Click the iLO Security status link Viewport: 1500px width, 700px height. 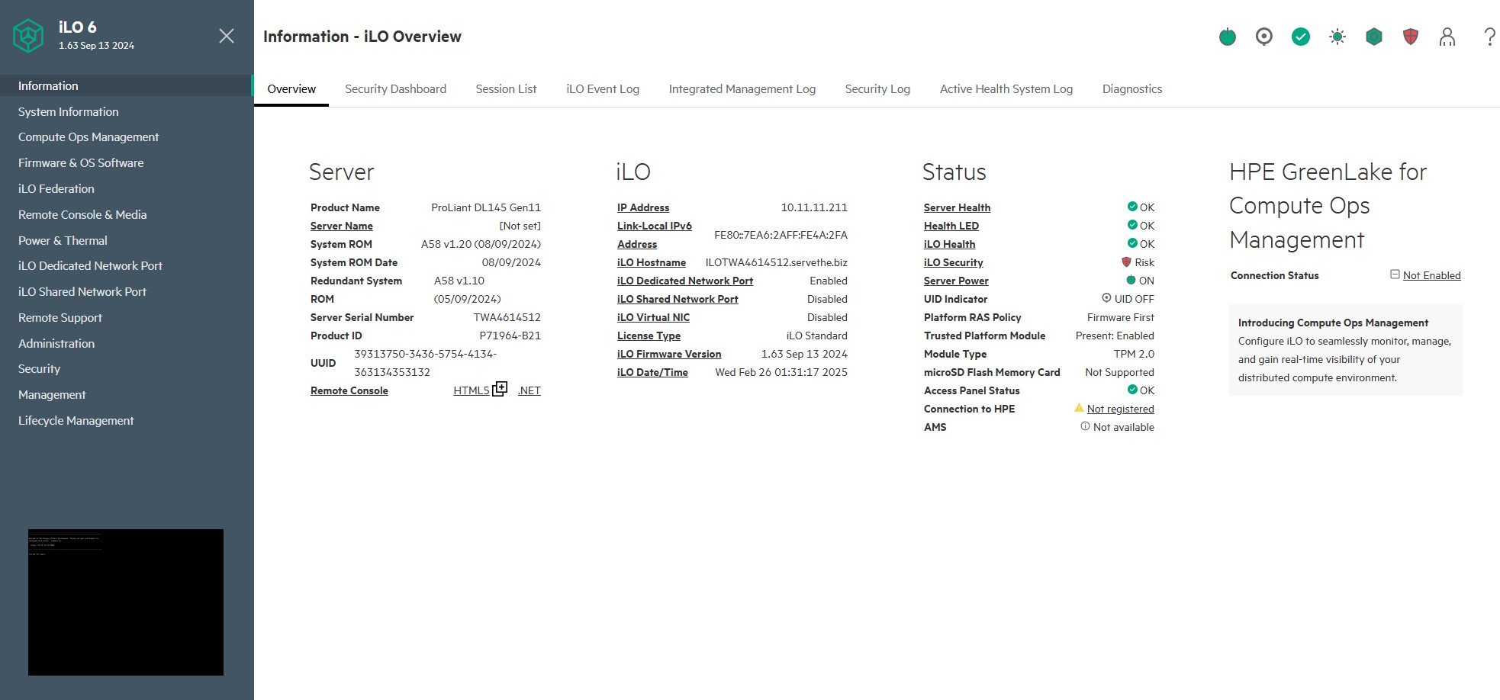(954, 262)
